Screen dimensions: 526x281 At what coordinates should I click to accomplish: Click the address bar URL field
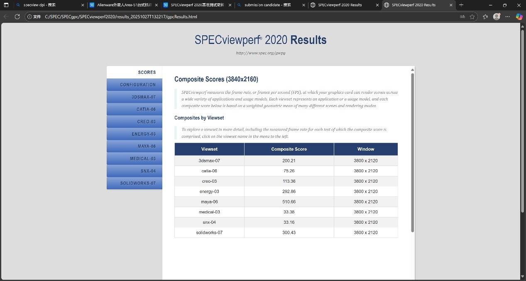point(249,17)
